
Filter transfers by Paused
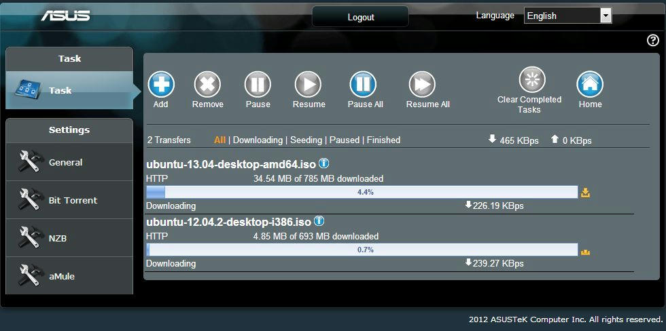[345, 140]
